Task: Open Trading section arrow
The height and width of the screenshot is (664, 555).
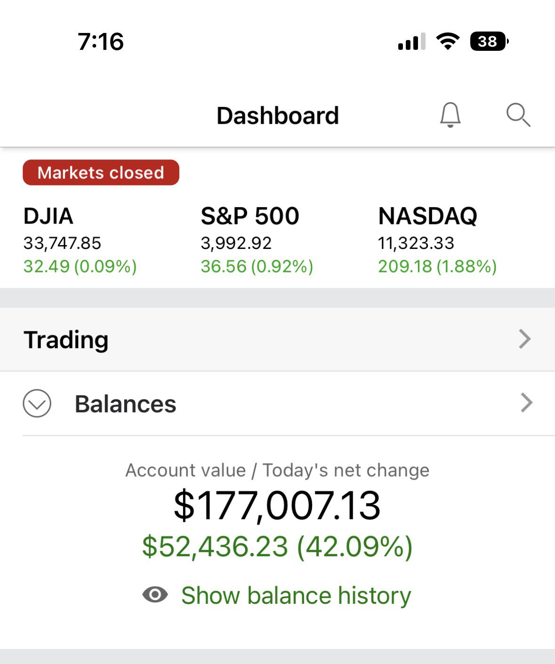Action: pos(524,339)
